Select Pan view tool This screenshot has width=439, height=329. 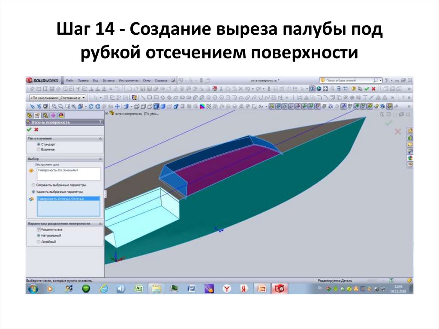117,106
